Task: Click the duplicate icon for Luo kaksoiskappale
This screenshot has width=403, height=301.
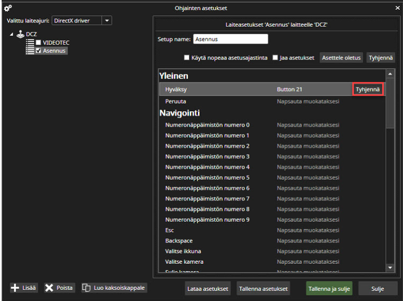Action: [x=86, y=288]
